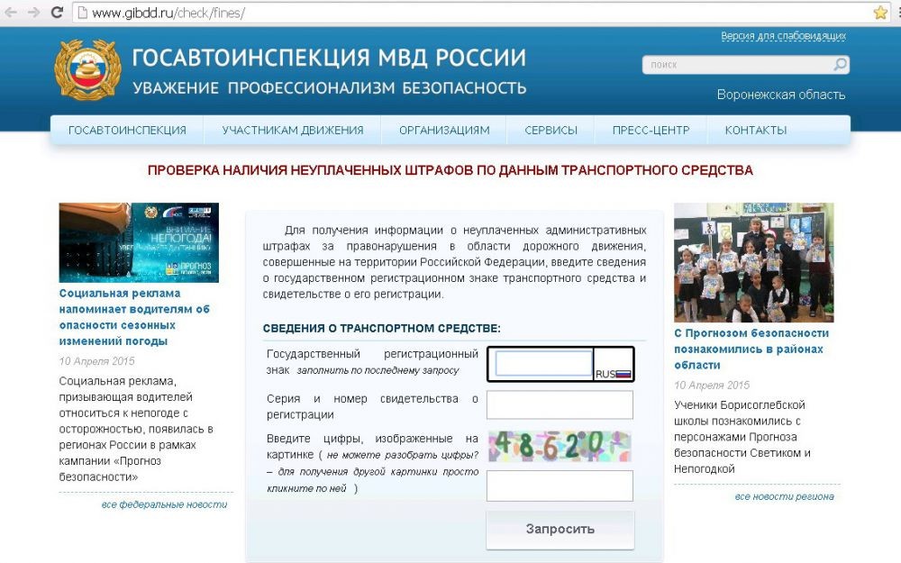Image resolution: width=901 pixels, height=563 pixels.
Task: Click the browser back arrow
Action: coord(12,13)
